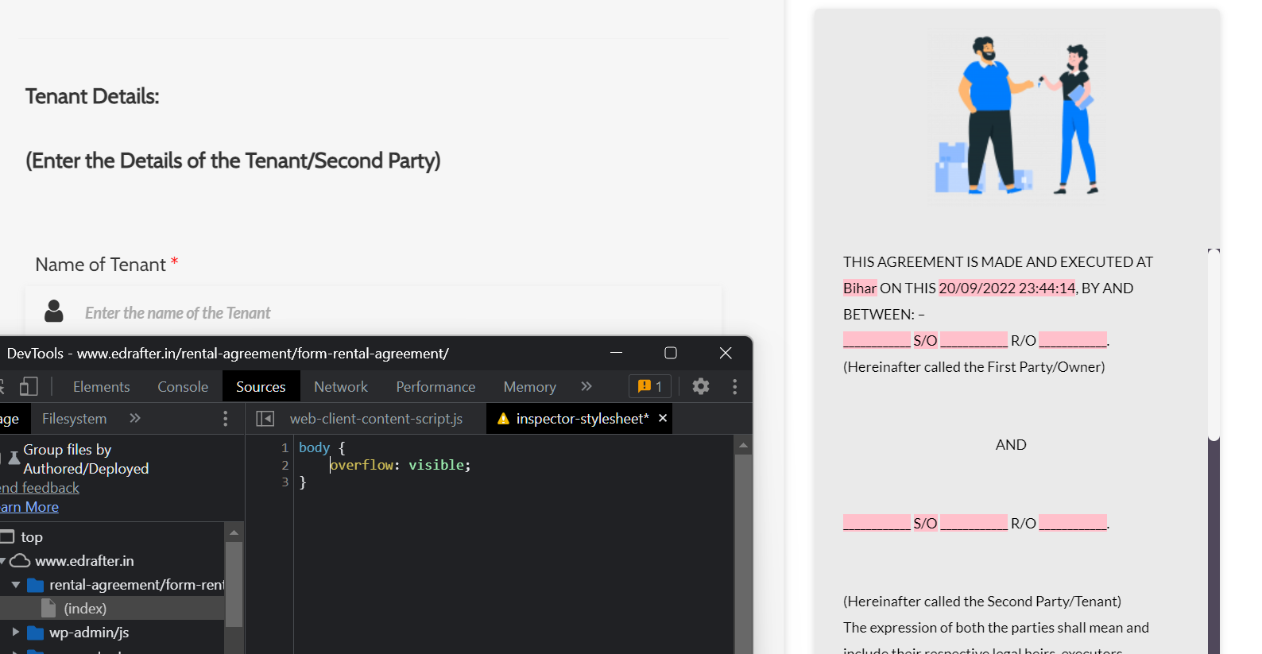Click the issues warning badge
This screenshot has height=654, width=1262.
[650, 386]
